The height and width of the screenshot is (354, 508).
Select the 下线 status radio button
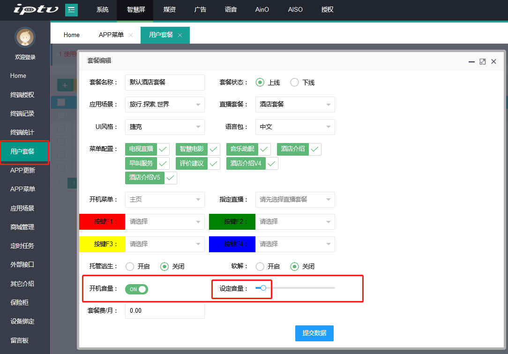click(294, 83)
